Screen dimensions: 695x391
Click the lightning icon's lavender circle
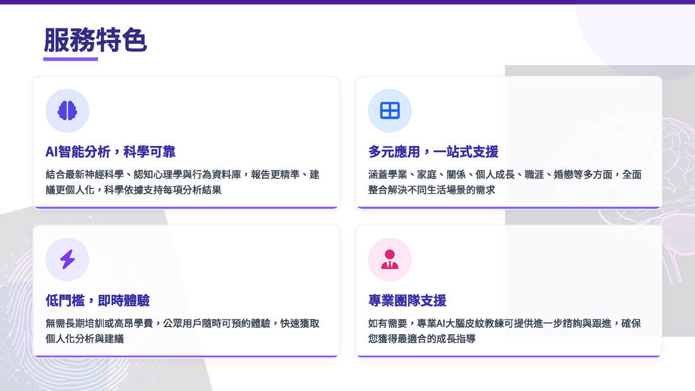[x=67, y=259]
